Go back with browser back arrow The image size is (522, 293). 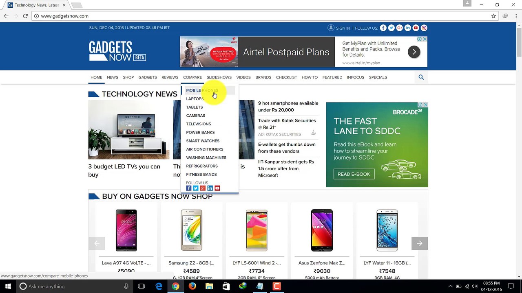pos(6,16)
